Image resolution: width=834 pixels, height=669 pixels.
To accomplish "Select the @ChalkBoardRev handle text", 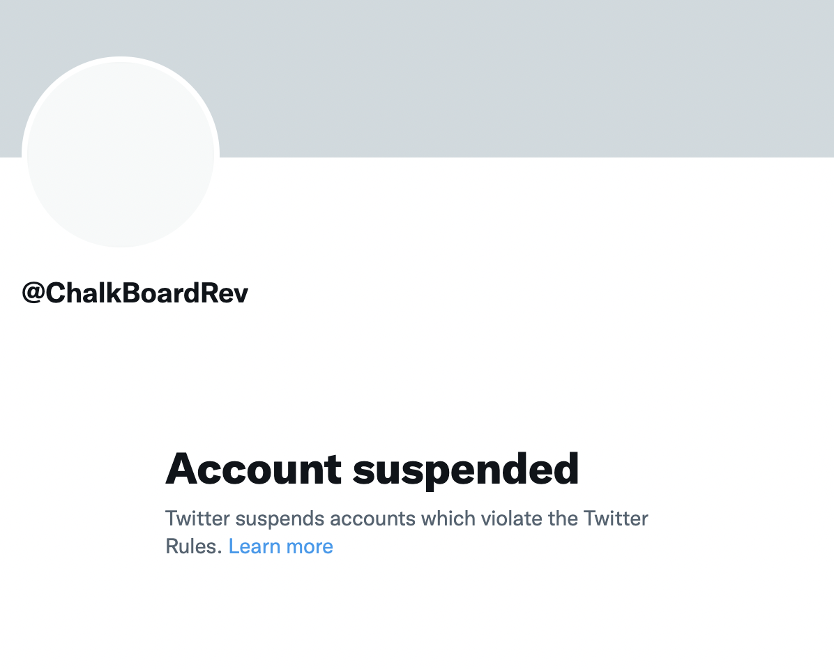I will 135,293.
